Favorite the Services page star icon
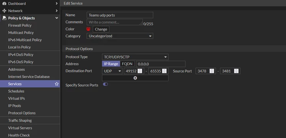The height and width of the screenshot is (138, 286). [57, 84]
